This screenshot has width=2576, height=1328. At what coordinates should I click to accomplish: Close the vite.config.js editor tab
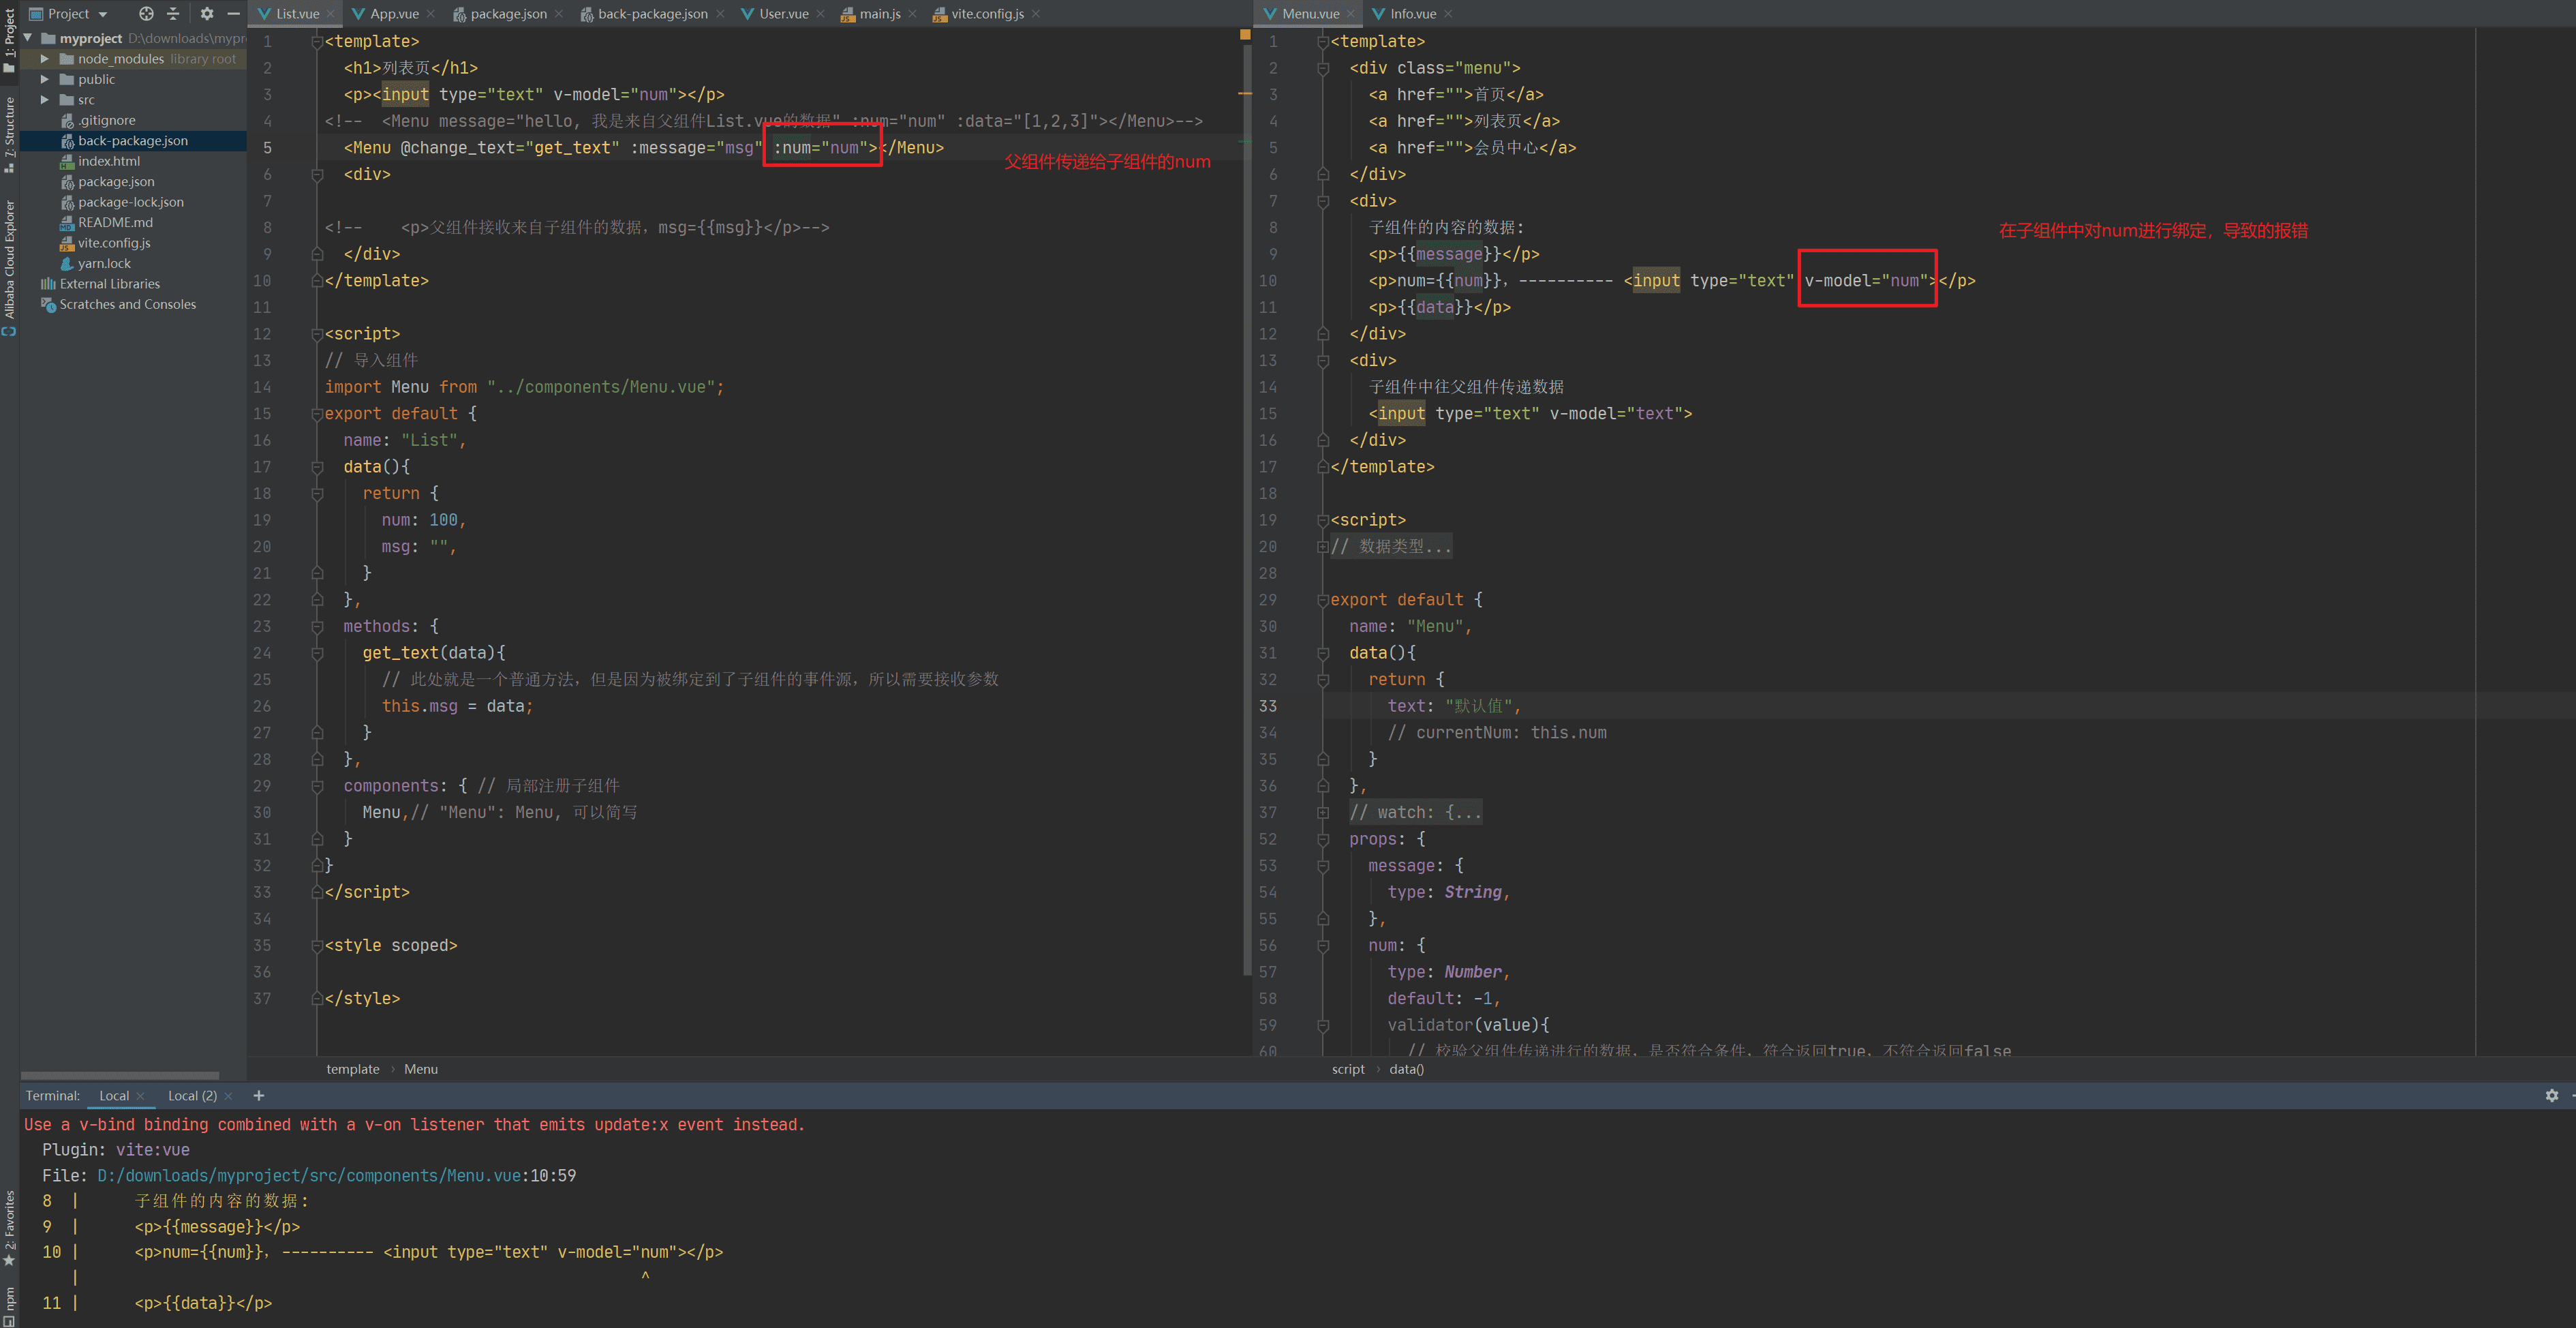click(1036, 14)
